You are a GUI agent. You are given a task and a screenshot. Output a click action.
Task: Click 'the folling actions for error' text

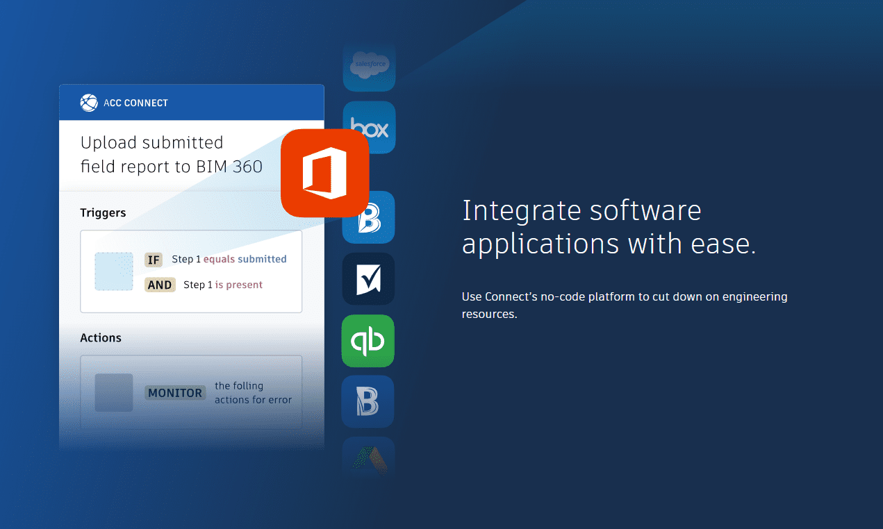(253, 393)
